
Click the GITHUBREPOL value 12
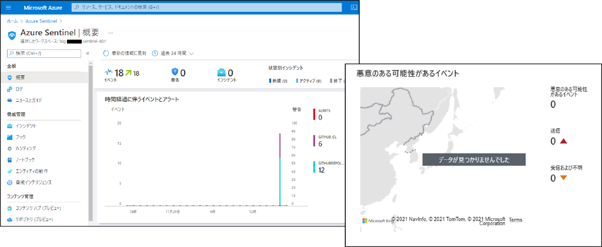322,170
